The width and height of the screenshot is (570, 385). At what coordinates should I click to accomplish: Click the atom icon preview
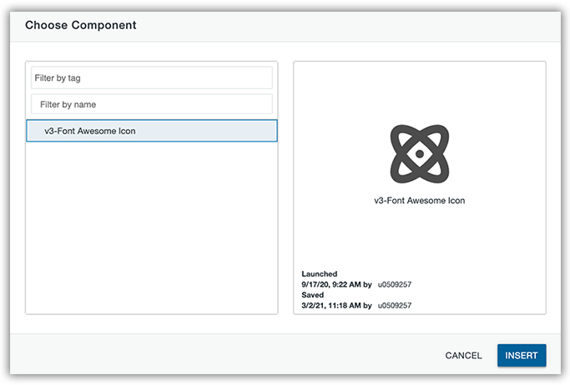coord(420,154)
